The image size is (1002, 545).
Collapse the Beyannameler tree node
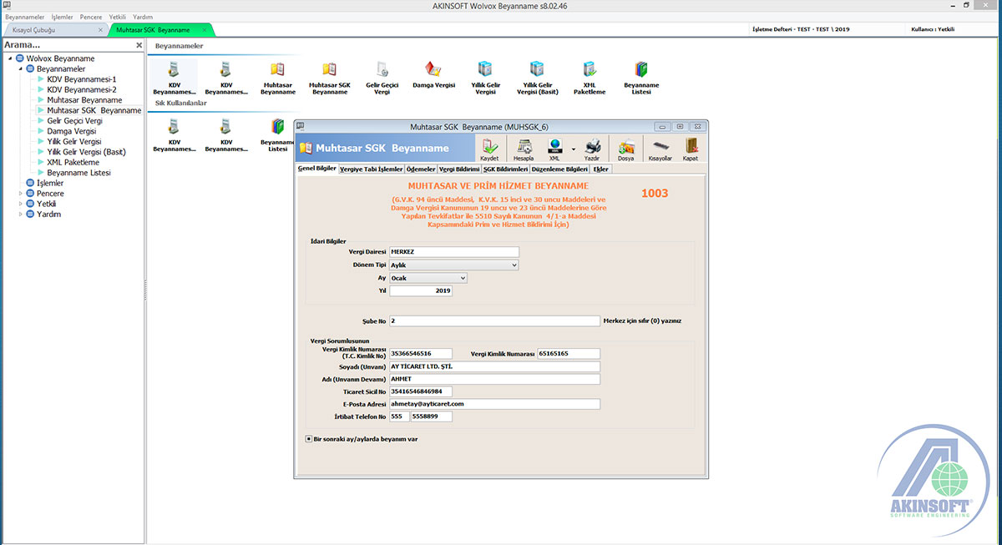[20, 68]
